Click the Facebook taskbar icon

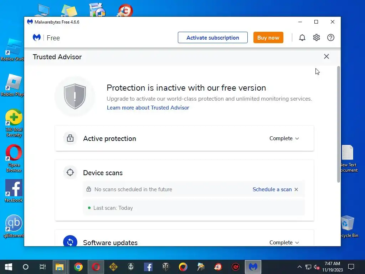pyautogui.click(x=148, y=267)
